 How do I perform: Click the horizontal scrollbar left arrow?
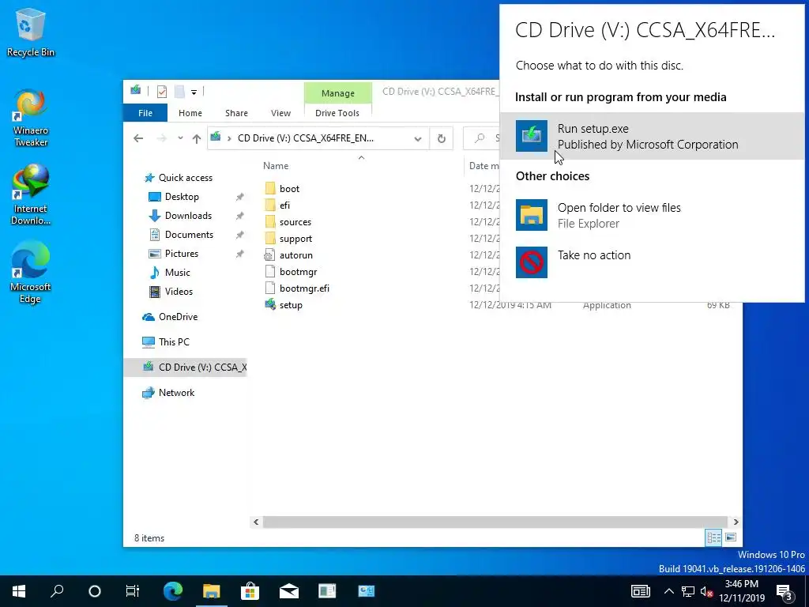coord(256,522)
